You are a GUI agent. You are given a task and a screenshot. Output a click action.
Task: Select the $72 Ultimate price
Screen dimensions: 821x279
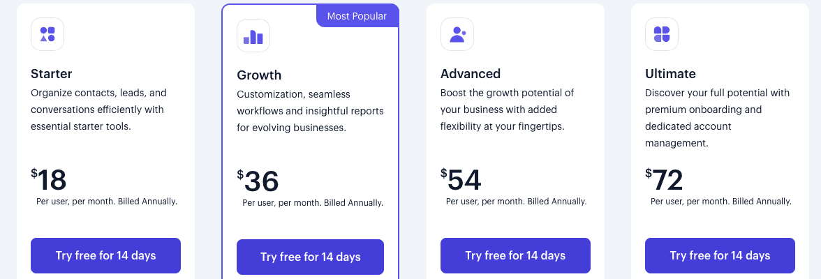tap(664, 179)
